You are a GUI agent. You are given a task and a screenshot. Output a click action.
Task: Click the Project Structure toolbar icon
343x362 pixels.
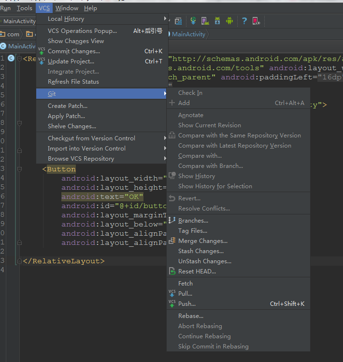coord(178,21)
